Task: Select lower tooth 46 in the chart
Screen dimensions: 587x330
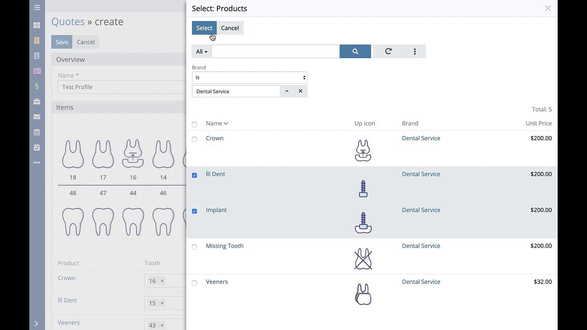Action: [x=163, y=222]
